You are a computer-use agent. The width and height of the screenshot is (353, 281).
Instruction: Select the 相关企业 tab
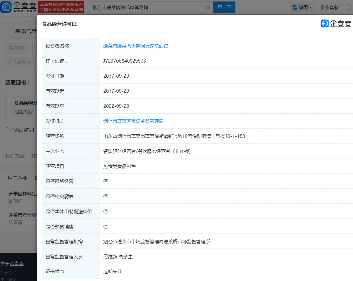point(17,178)
